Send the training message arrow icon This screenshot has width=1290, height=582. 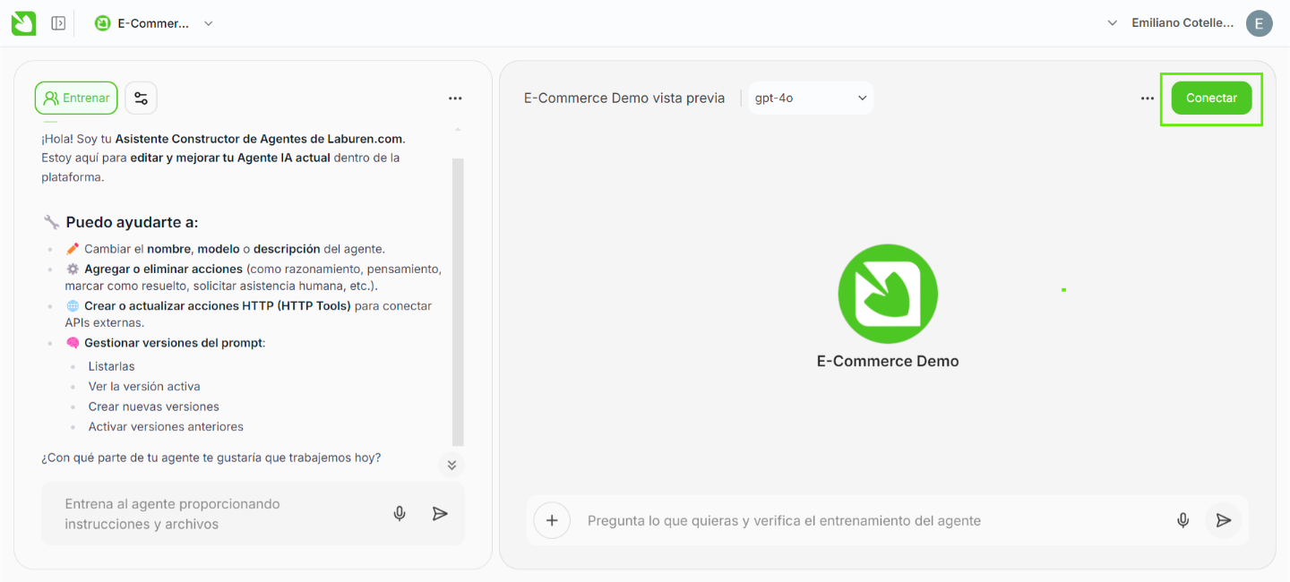pyautogui.click(x=440, y=514)
